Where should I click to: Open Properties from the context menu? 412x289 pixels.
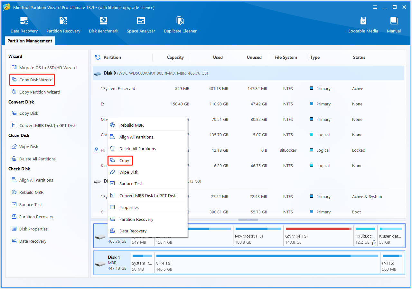148,207
